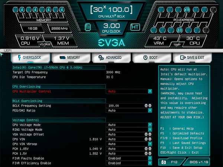Image resolution: width=223 pixels, height=167 pixels.
Task: Click the 3.00 CPU Clock display
Action: 111,28
